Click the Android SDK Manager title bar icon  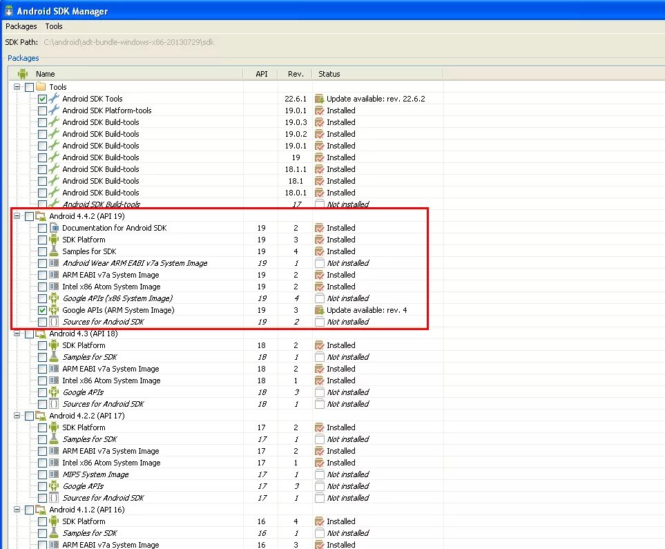8,10
